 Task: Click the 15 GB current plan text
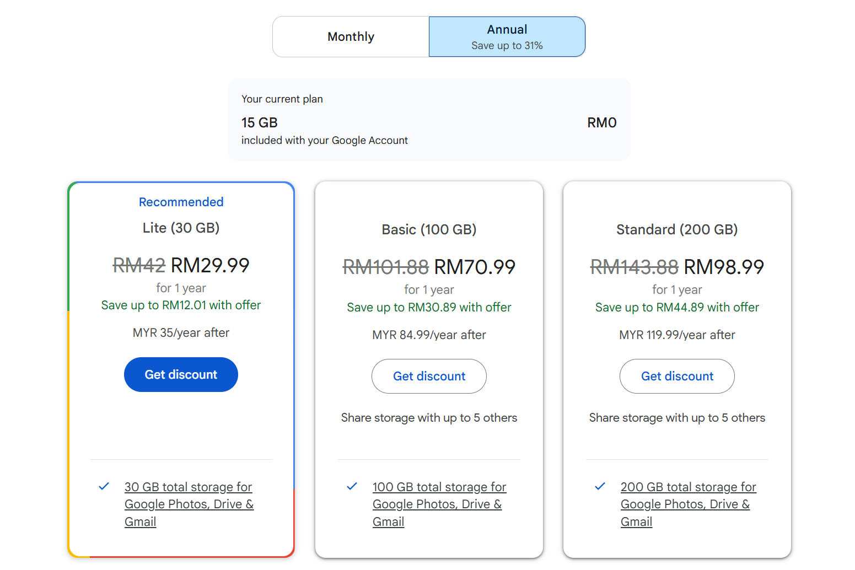click(x=260, y=122)
